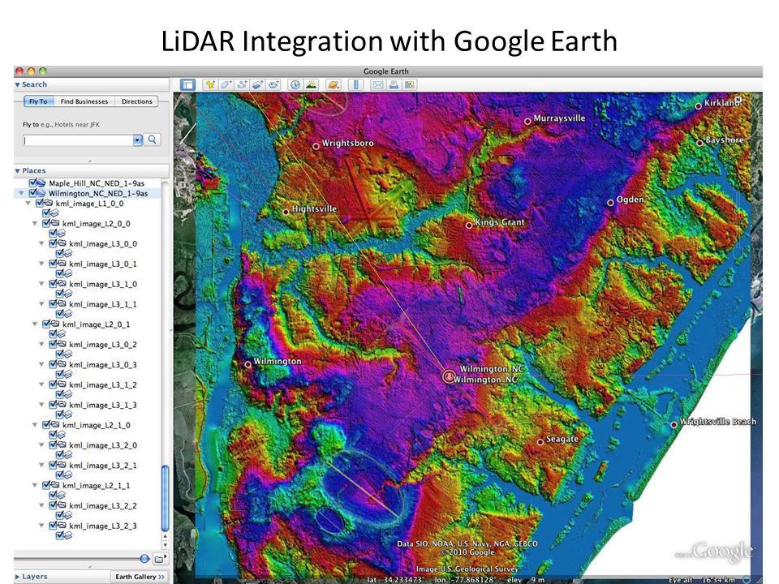Toggle sunlight across the landscape icon
Viewport: 779px width, 584px height.
click(312, 85)
